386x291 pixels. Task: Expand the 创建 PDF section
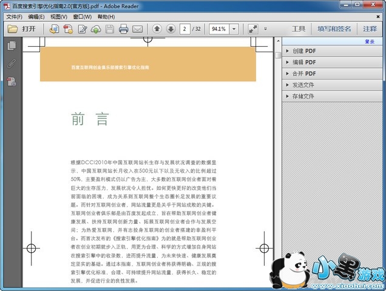[303, 51]
